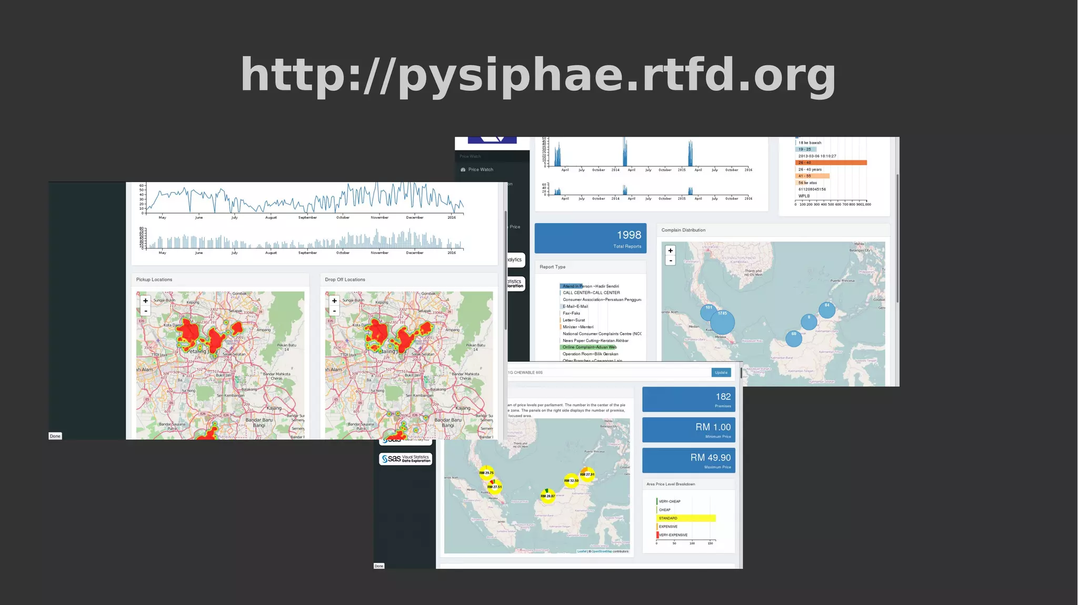Image resolution: width=1078 pixels, height=605 pixels.
Task: Click the RM 1.00 Minimum Price tile
Action: [x=688, y=430]
